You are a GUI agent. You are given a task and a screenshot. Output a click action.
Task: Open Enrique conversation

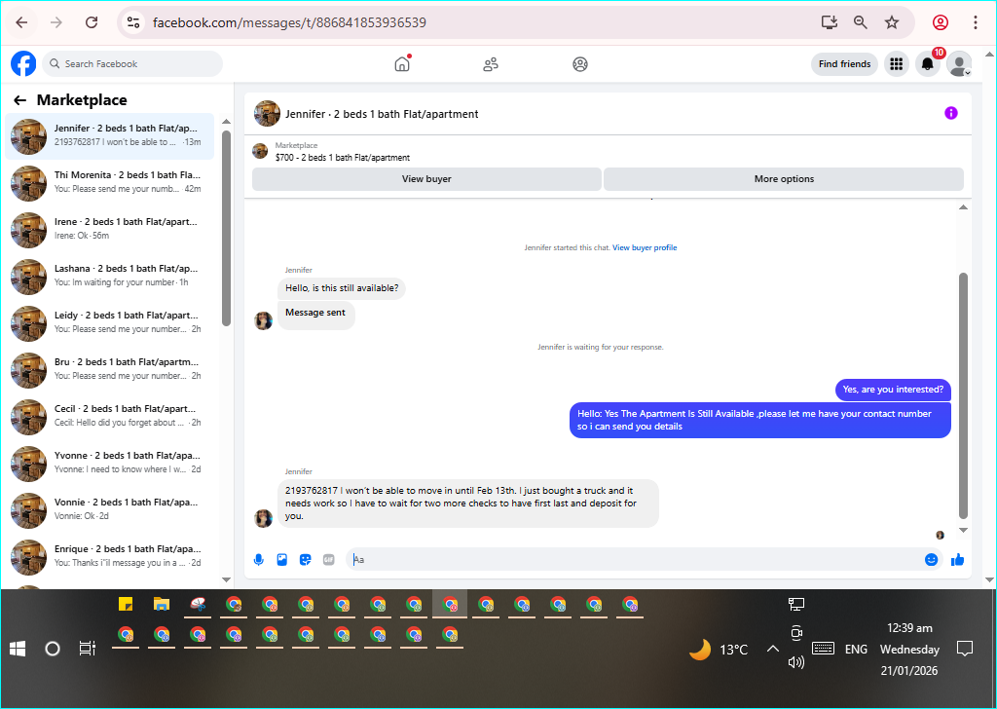tap(109, 557)
